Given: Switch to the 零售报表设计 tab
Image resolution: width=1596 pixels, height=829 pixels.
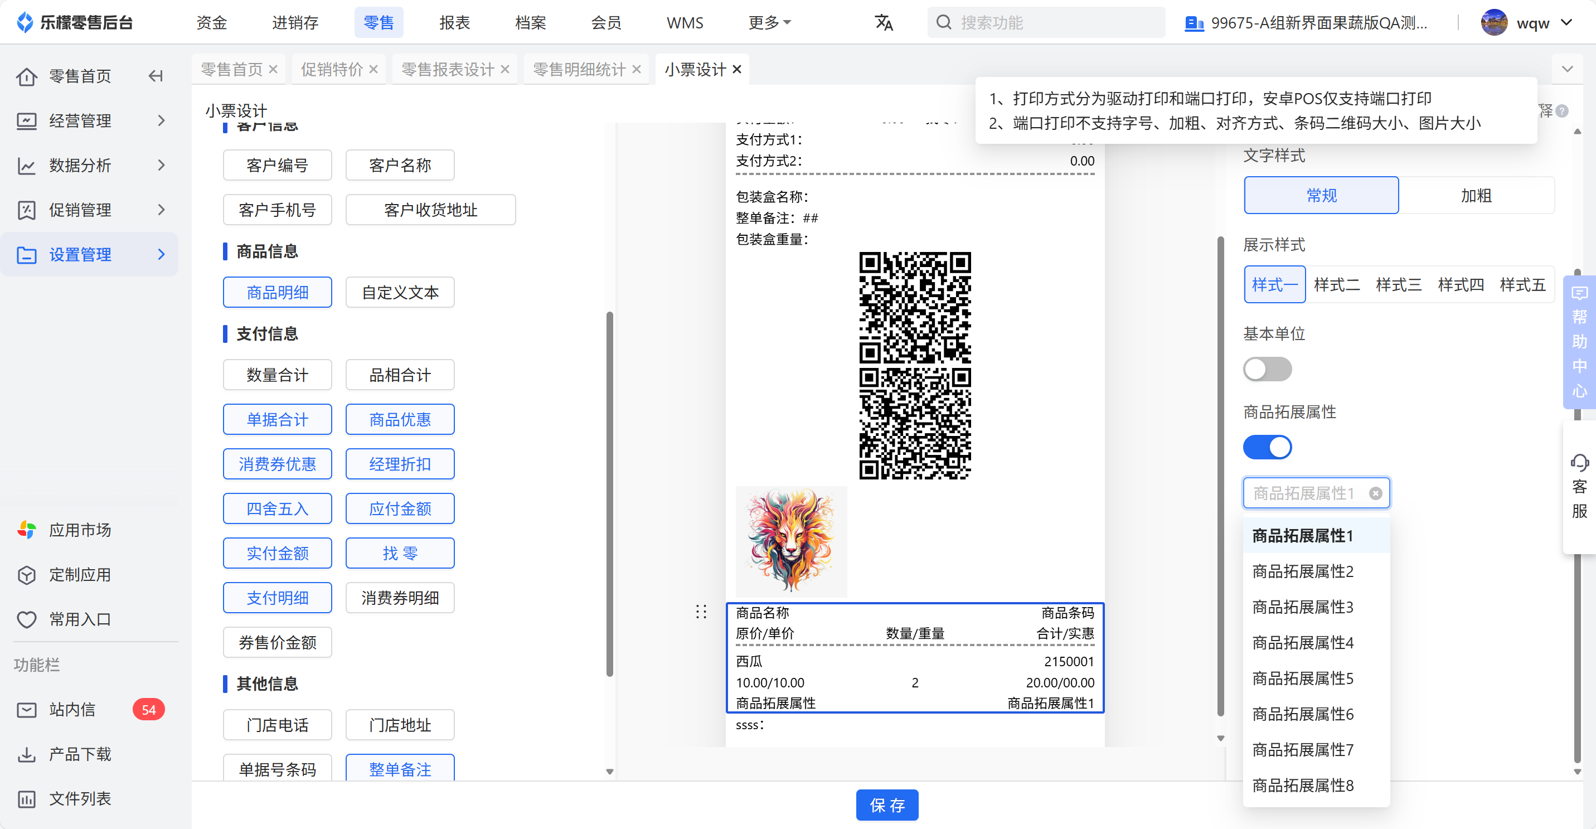Looking at the screenshot, I should [x=447, y=69].
